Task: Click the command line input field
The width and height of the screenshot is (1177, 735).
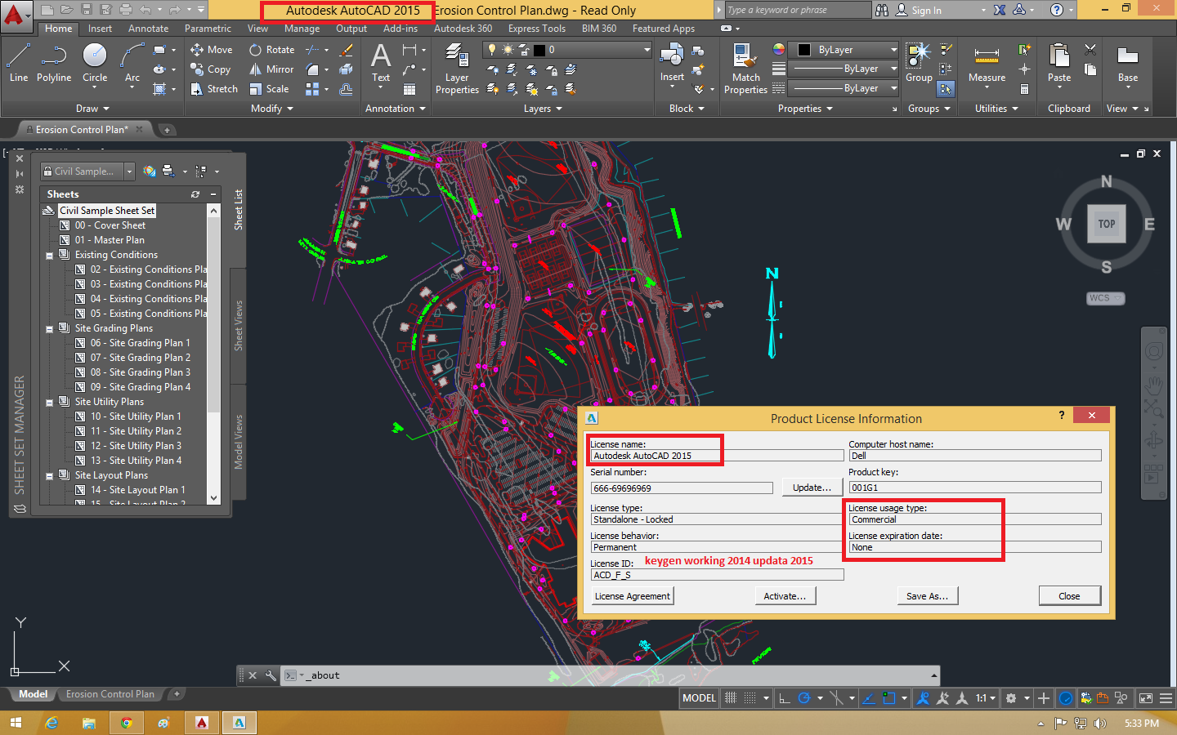Action: coord(617,675)
